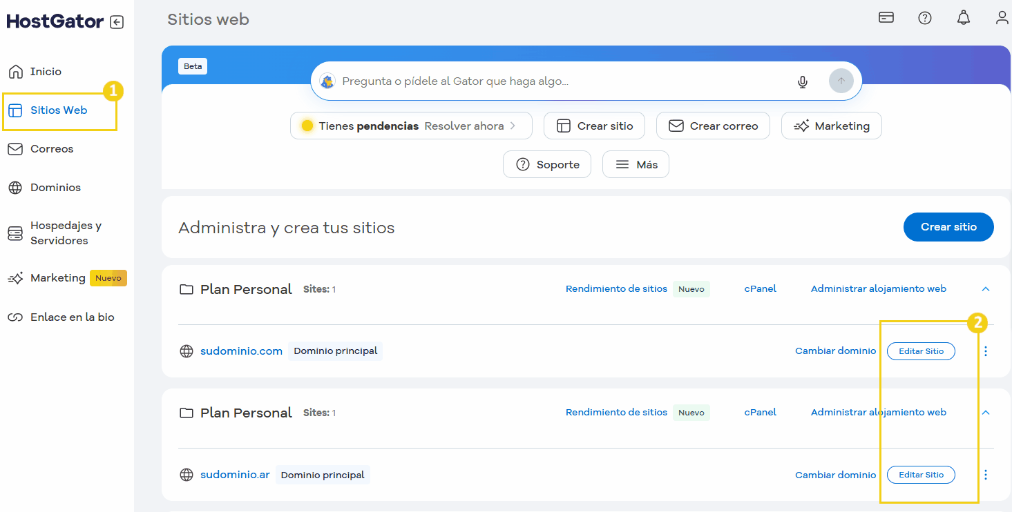
Task: Collapse the sidebar with the arrow icon
Action: click(117, 21)
